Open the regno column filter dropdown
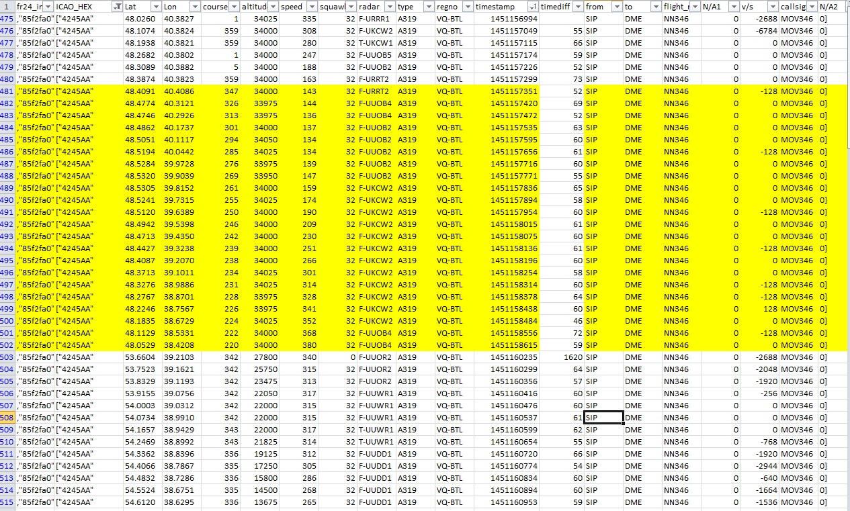The image size is (850, 511). click(468, 7)
